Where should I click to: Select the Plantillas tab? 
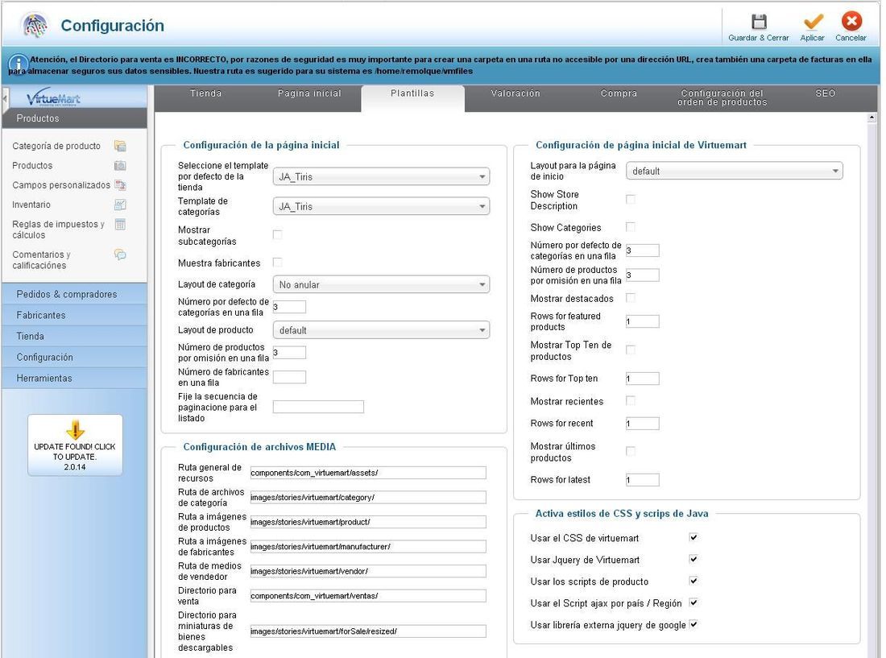point(412,93)
